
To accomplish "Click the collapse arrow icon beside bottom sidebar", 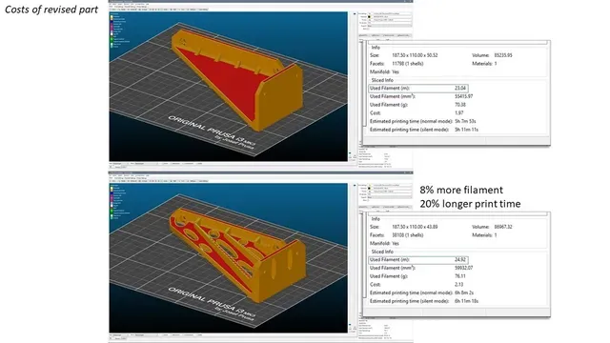I will click(x=355, y=185).
